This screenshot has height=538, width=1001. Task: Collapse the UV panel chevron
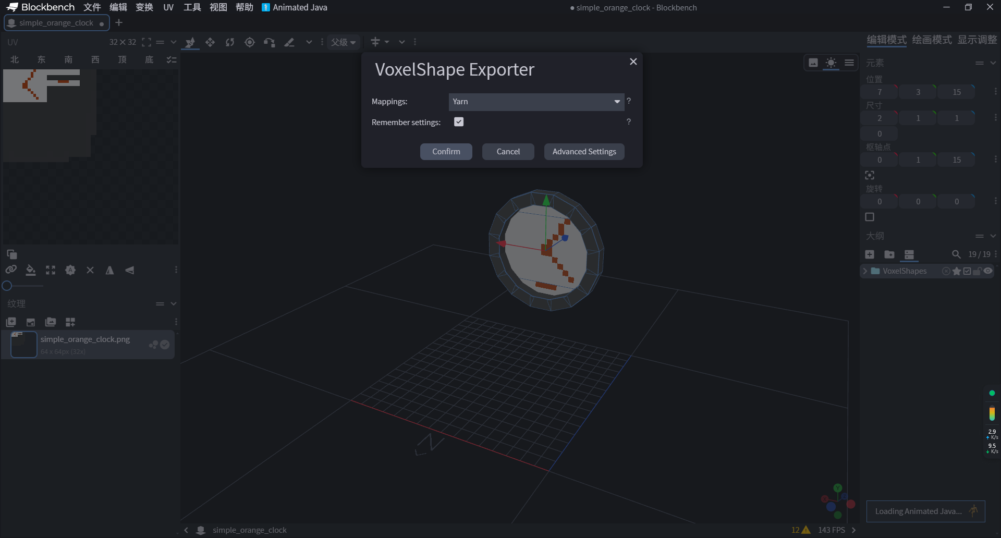(174, 42)
